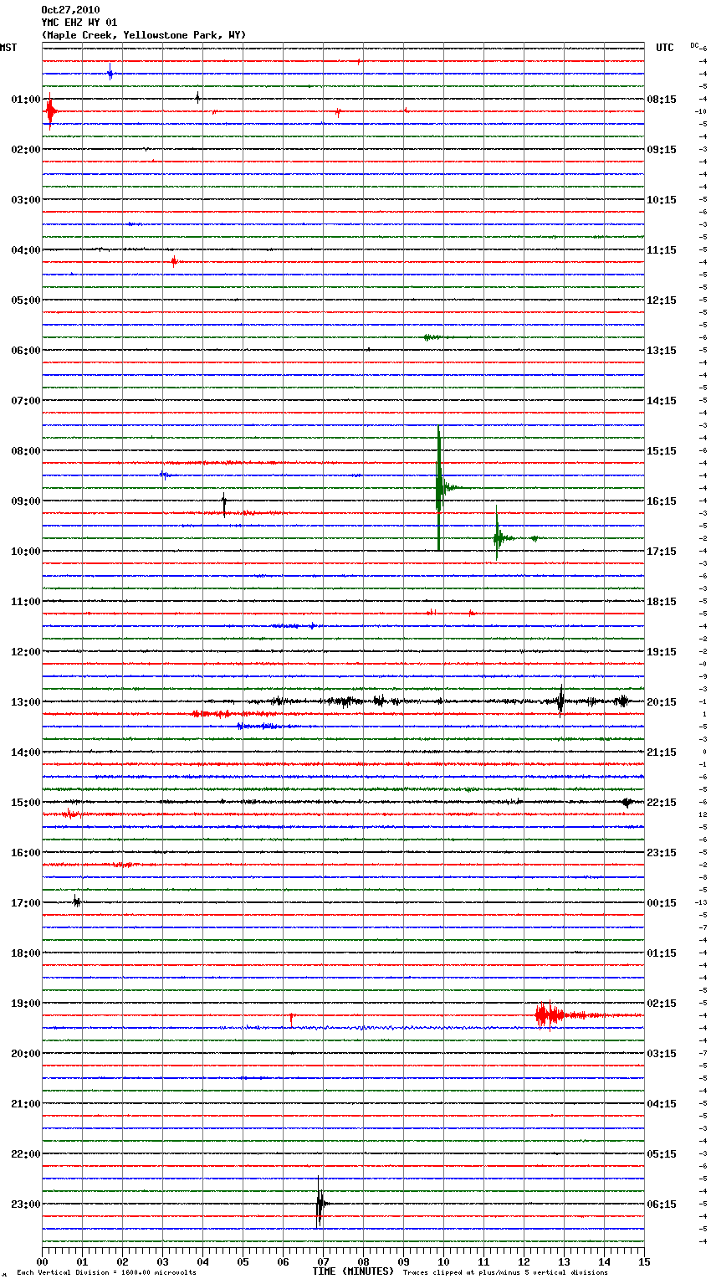
Task: Click the 20:15 UTC time label
Action: [x=662, y=702]
